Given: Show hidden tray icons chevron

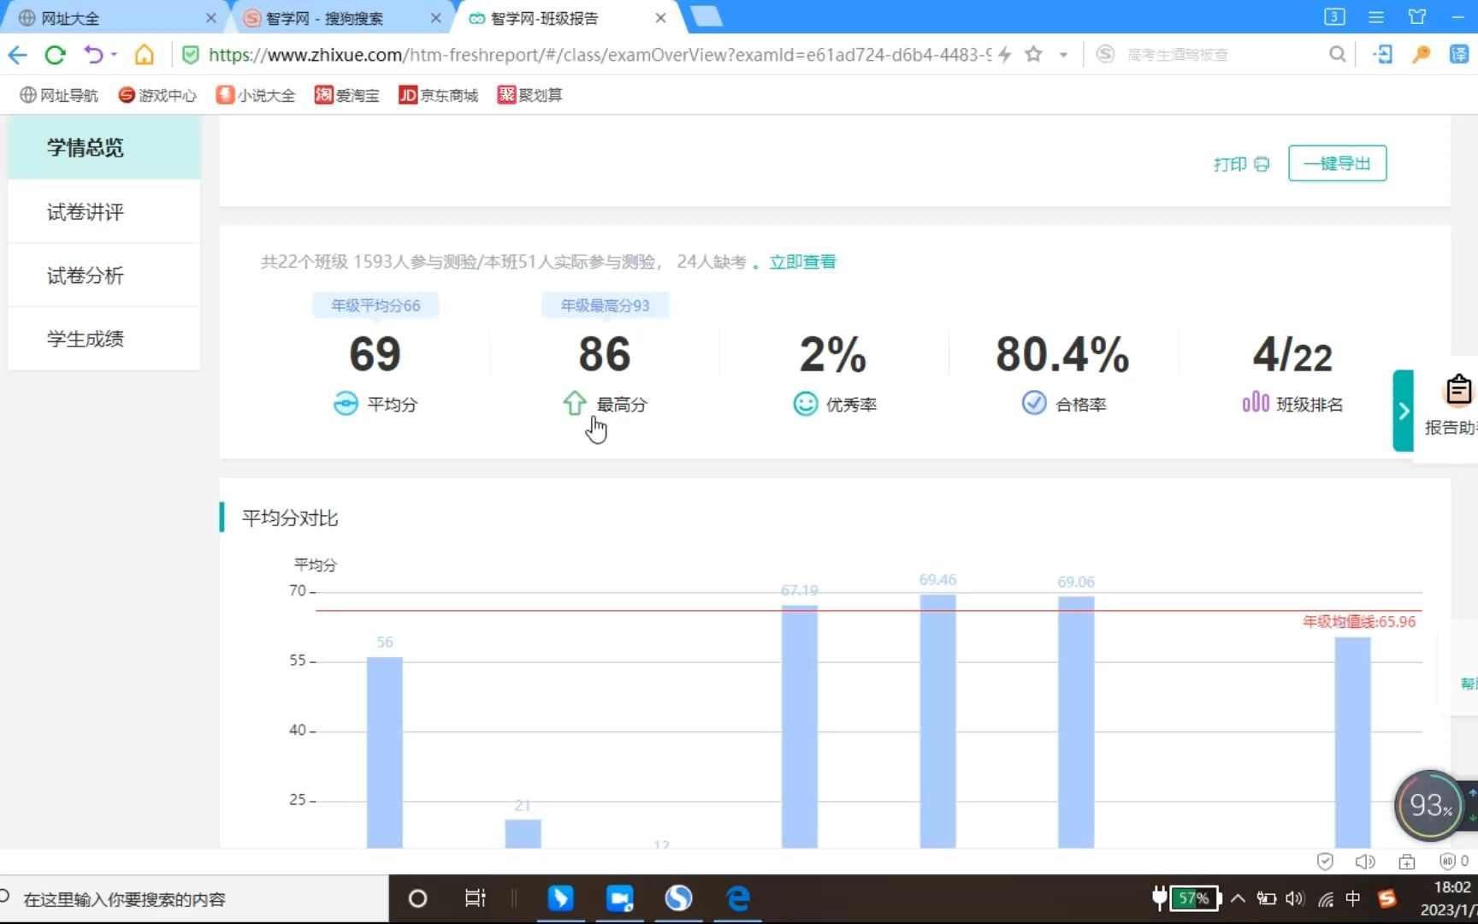Looking at the screenshot, I should click(x=1238, y=898).
